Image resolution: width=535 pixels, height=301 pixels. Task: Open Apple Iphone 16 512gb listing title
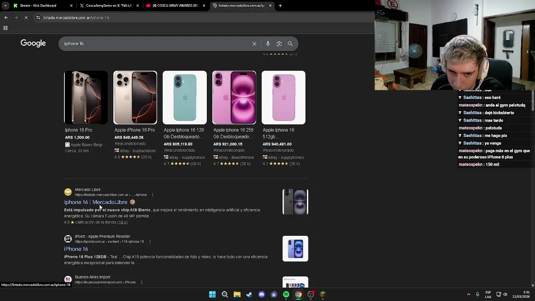click(278, 133)
